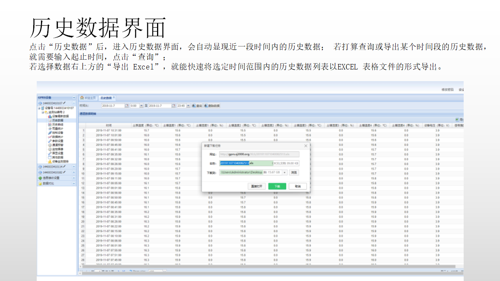500x281 pixels.
Task: Switch to the 欢迎主页 welcome tab
Action: coord(88,98)
